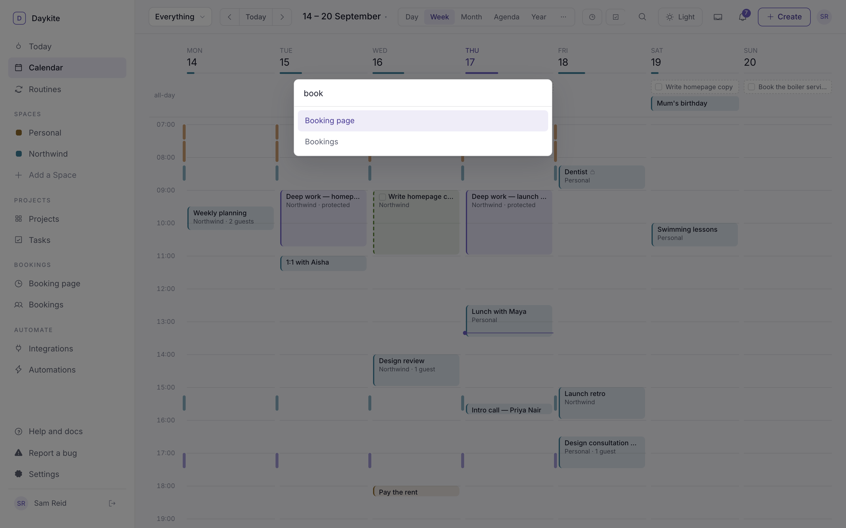The image size is (846, 528).
Task: Click the search magnifier icon in toolbar
Action: point(642,17)
